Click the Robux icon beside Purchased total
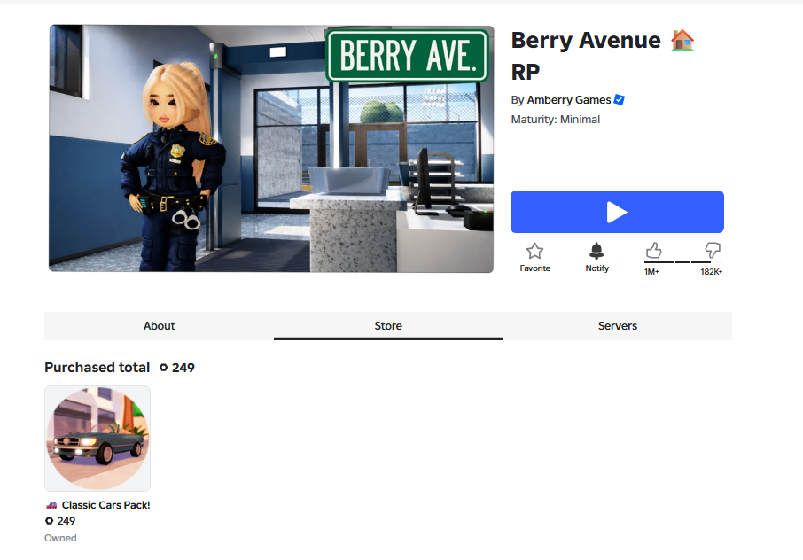The image size is (803, 560). click(163, 368)
